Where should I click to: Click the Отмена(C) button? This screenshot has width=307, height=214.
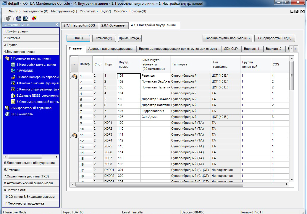[x=104, y=38]
